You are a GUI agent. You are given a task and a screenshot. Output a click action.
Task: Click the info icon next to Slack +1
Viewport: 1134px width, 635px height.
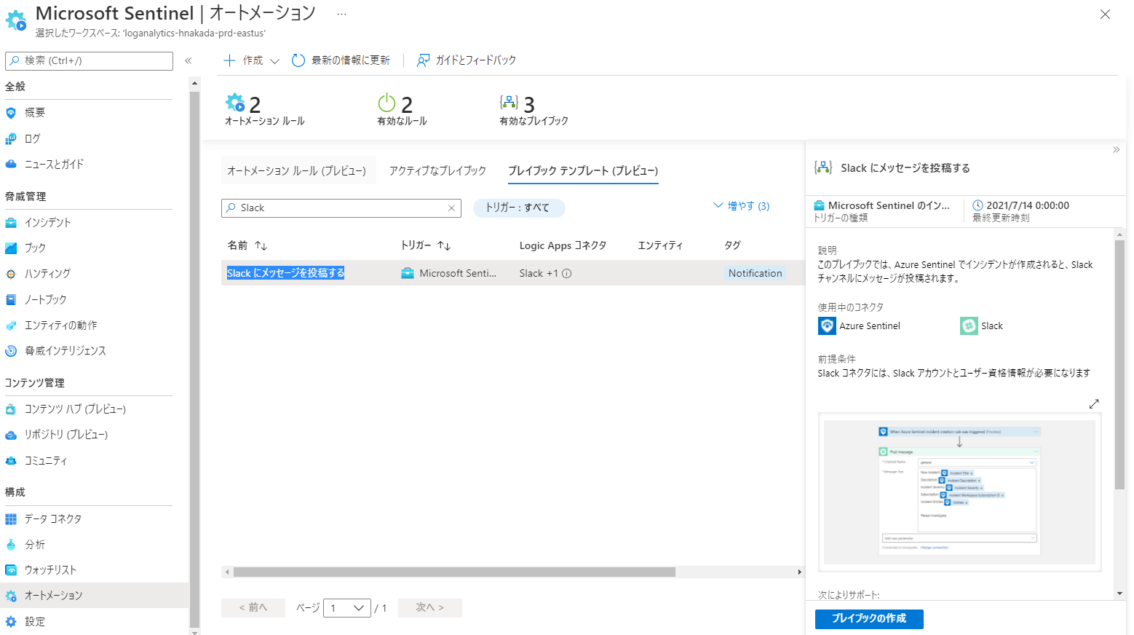[567, 274]
